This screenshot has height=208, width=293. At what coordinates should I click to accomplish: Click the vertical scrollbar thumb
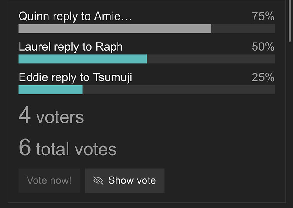290,20
